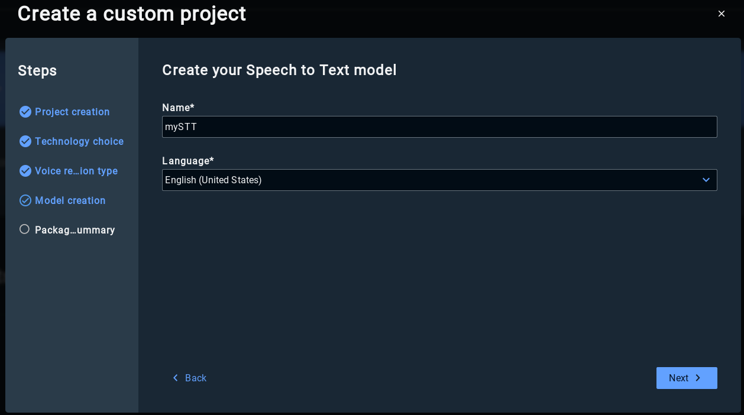Image resolution: width=744 pixels, height=415 pixels.
Task: Click the Model creation step status icon
Action: click(x=25, y=200)
